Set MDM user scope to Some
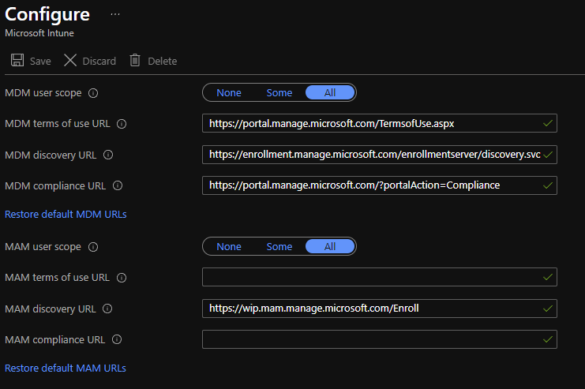Viewport: 585px width, 389px height. click(279, 93)
